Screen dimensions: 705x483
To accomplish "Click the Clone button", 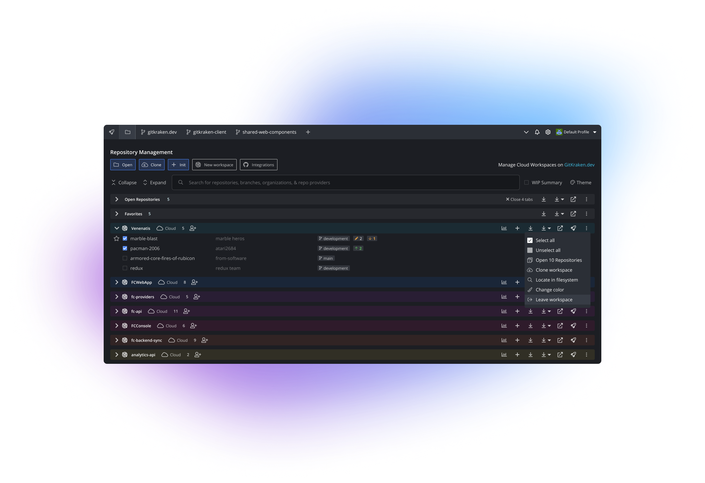I will (x=152, y=165).
